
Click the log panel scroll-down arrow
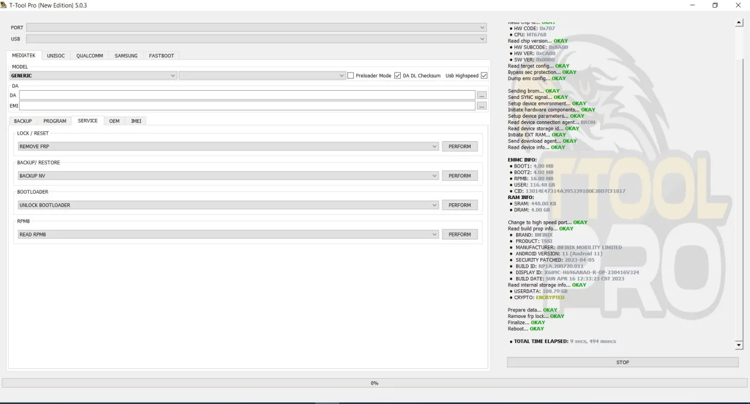tap(739, 345)
